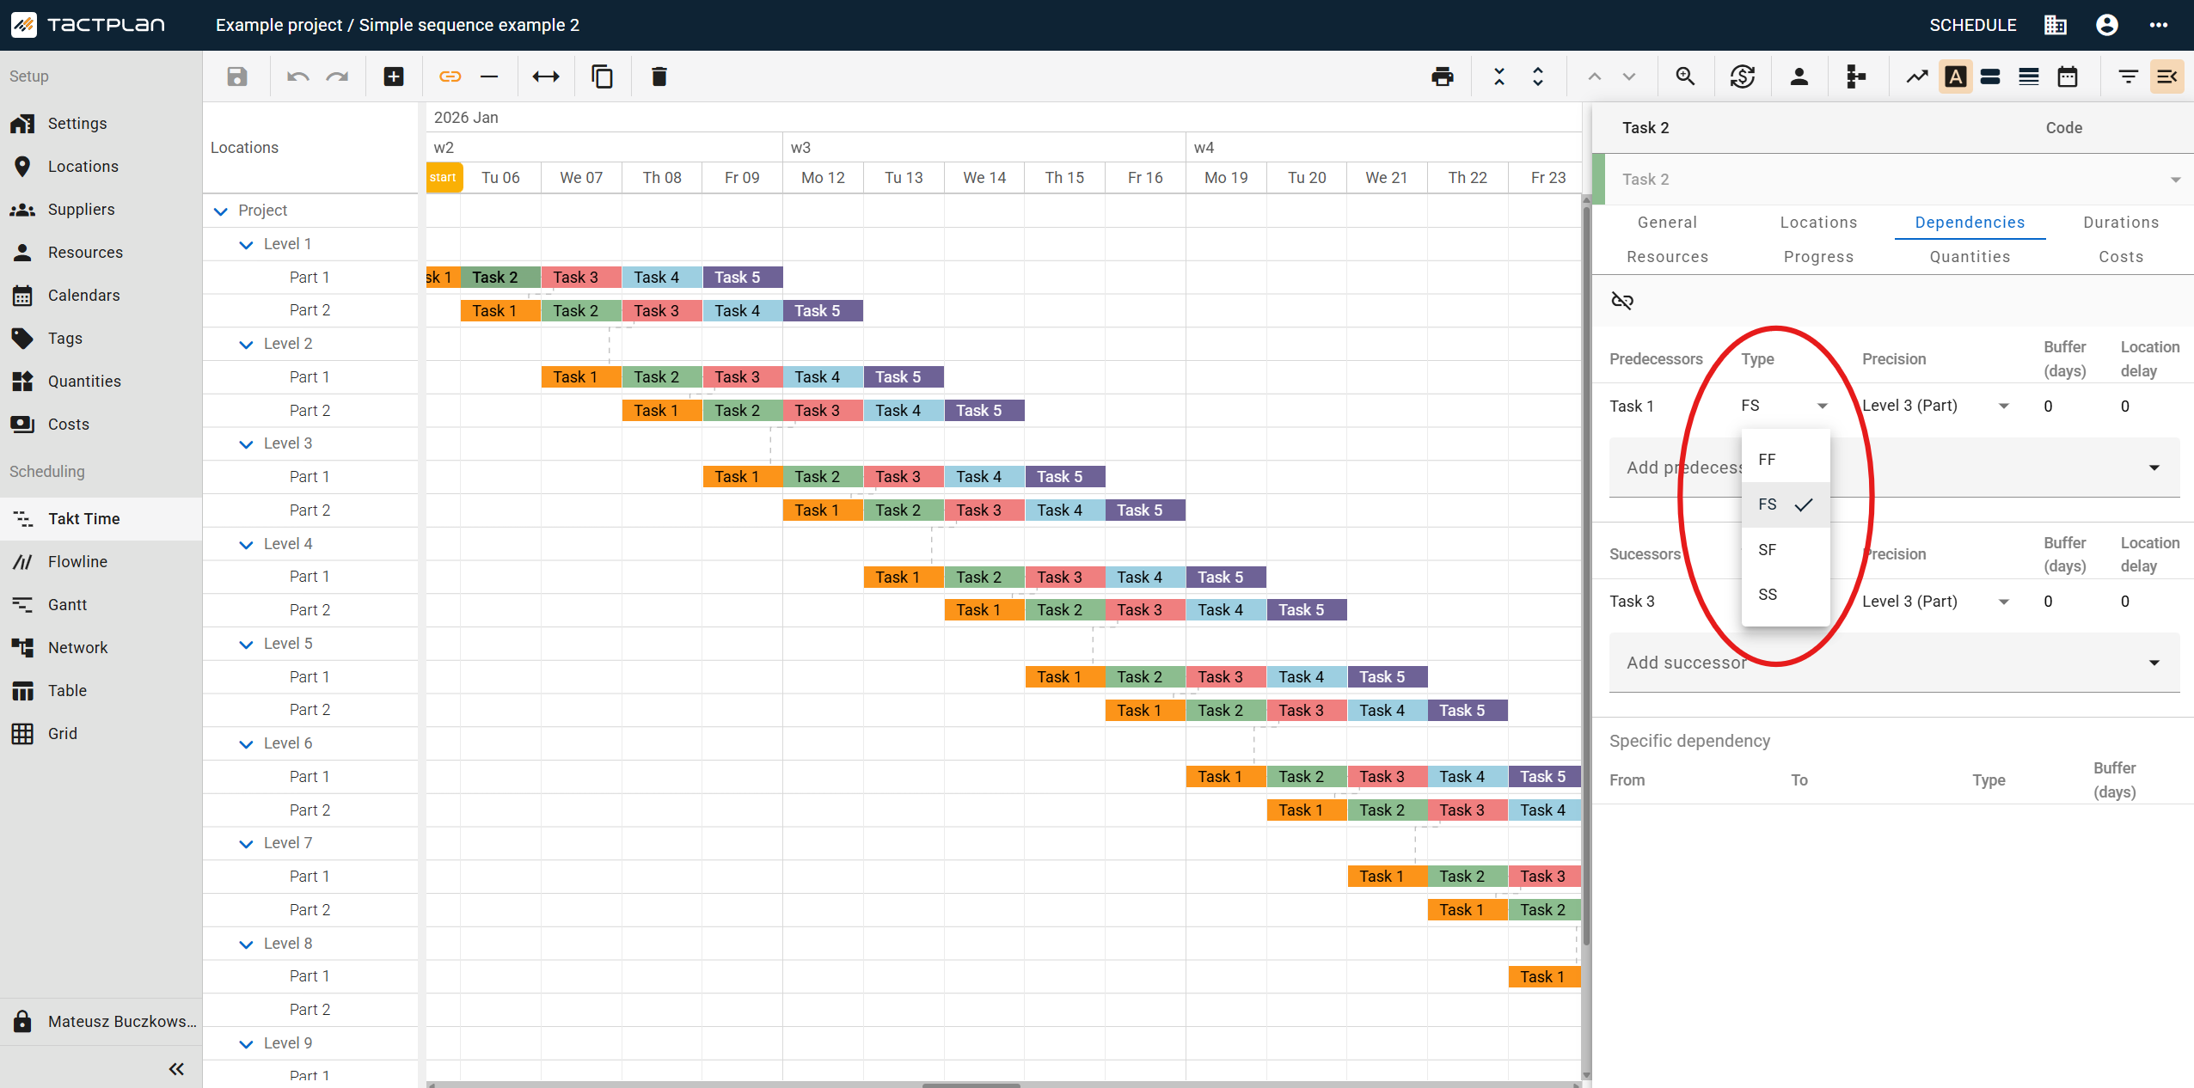
Task: Print the schedule
Action: click(x=1443, y=76)
